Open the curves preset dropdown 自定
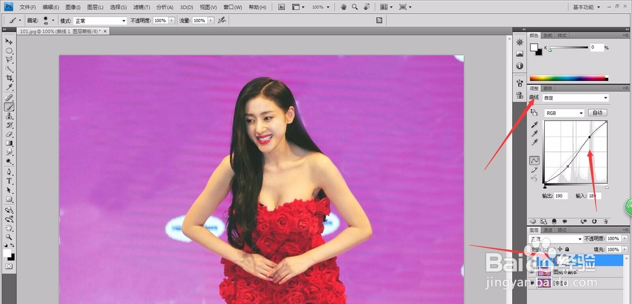This screenshot has height=304, width=632. [576, 98]
